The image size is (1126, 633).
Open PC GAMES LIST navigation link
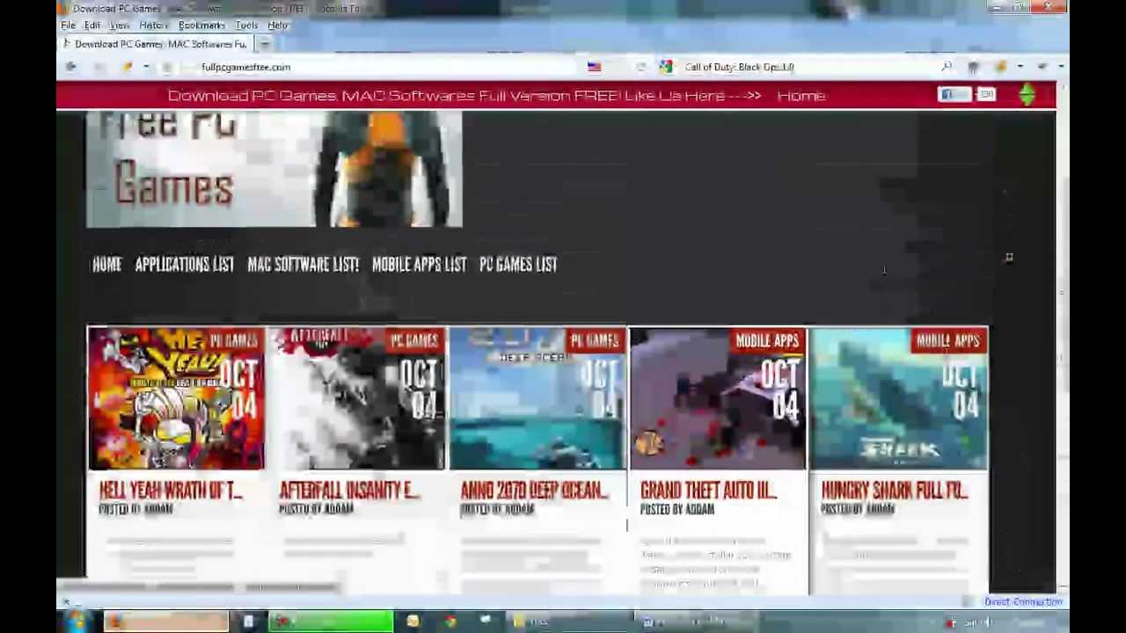pos(518,265)
